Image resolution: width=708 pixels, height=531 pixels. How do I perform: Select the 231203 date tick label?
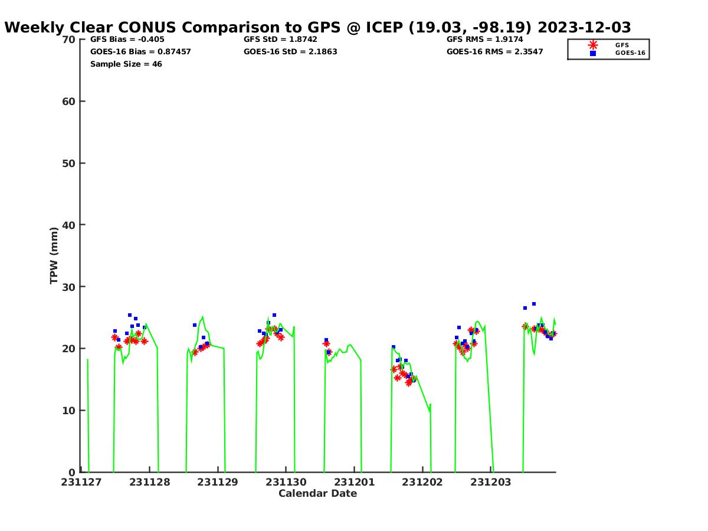pos(491,482)
